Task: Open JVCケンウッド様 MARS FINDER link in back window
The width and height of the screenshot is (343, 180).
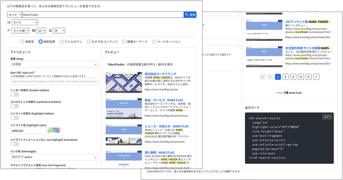Action: click(x=308, y=22)
